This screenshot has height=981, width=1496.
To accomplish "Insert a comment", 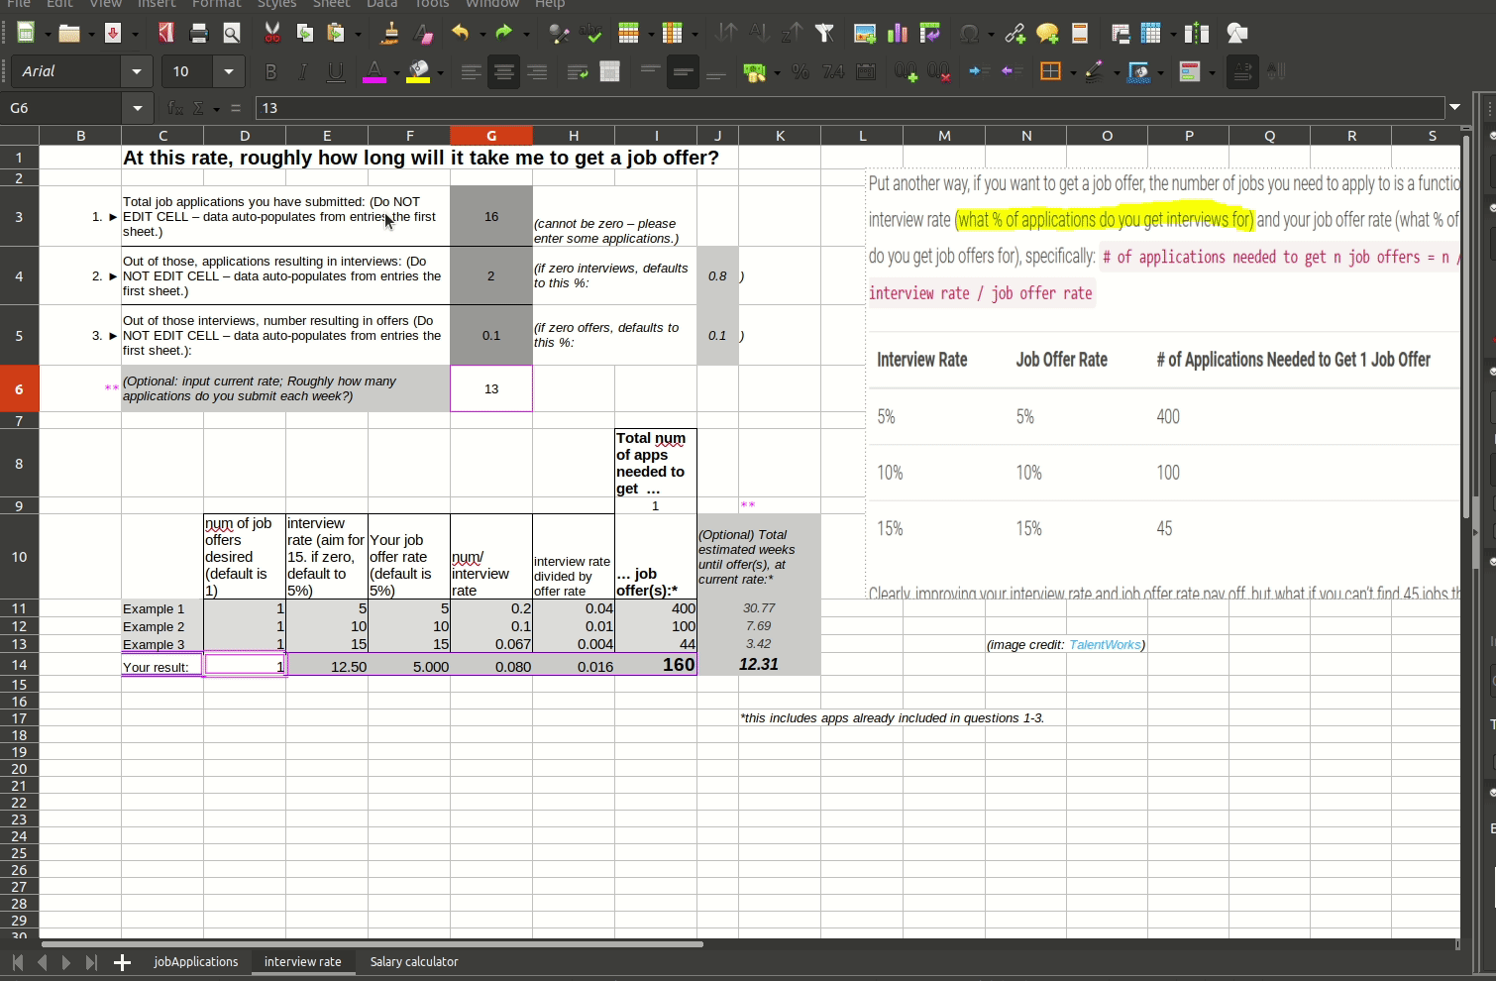I will [1047, 34].
